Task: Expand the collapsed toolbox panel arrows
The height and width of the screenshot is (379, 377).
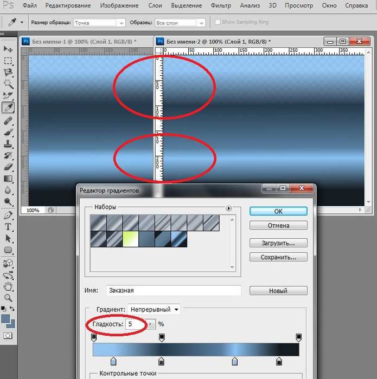Action: click(2, 34)
